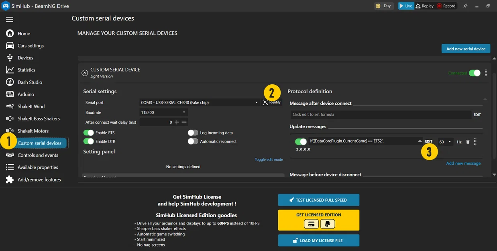
Task: Open the hamburger navigation menu
Action: click(x=10, y=19)
